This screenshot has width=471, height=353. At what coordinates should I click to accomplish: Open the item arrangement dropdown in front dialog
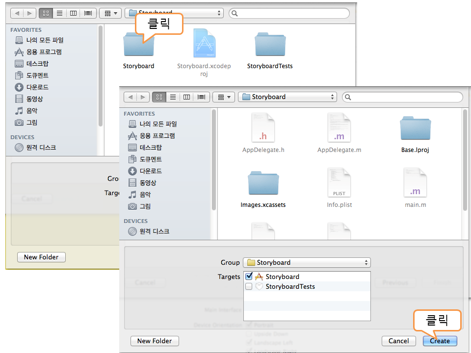[x=224, y=97]
